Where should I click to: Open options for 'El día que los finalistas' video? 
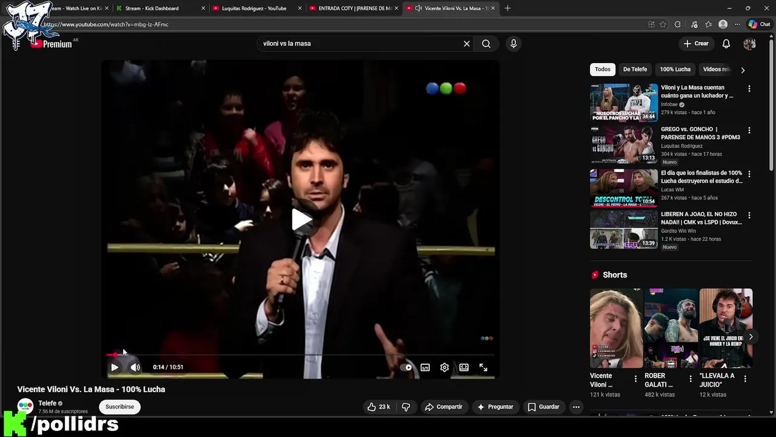[x=749, y=174]
